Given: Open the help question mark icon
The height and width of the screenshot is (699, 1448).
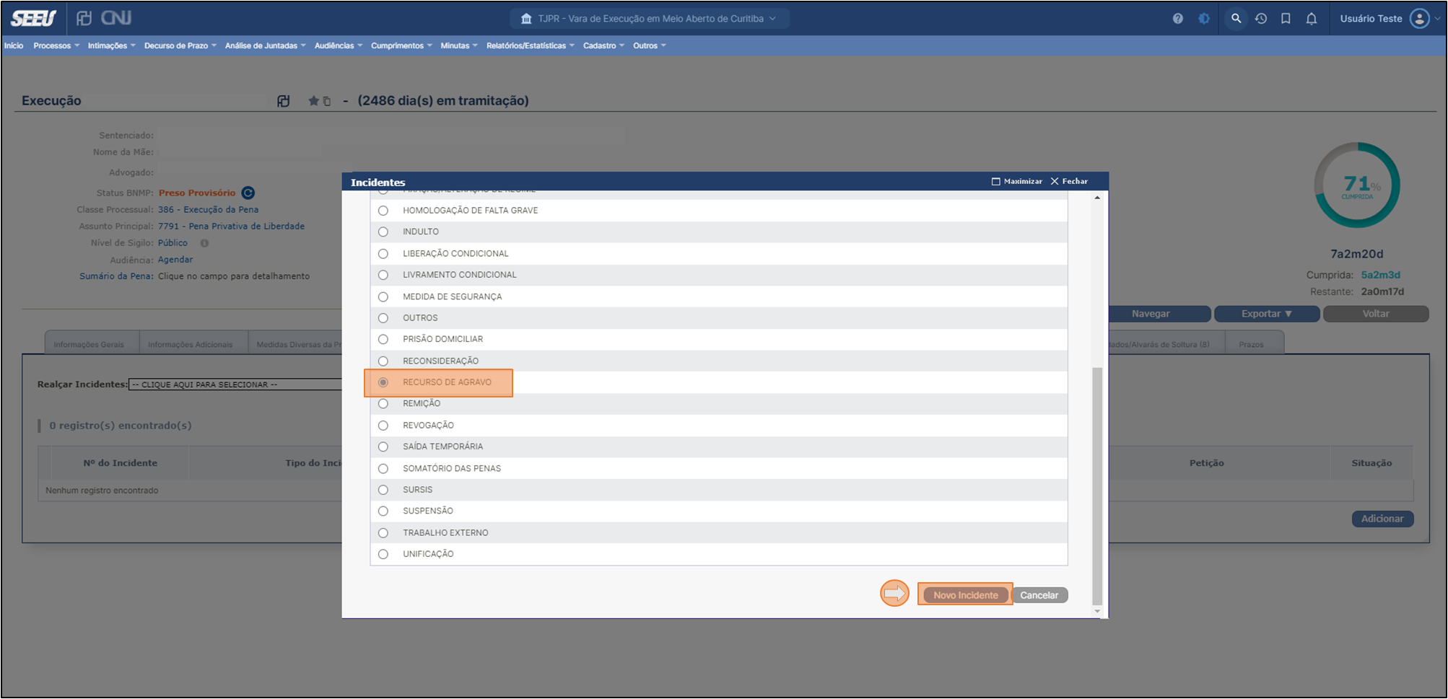Looking at the screenshot, I should (x=1178, y=19).
